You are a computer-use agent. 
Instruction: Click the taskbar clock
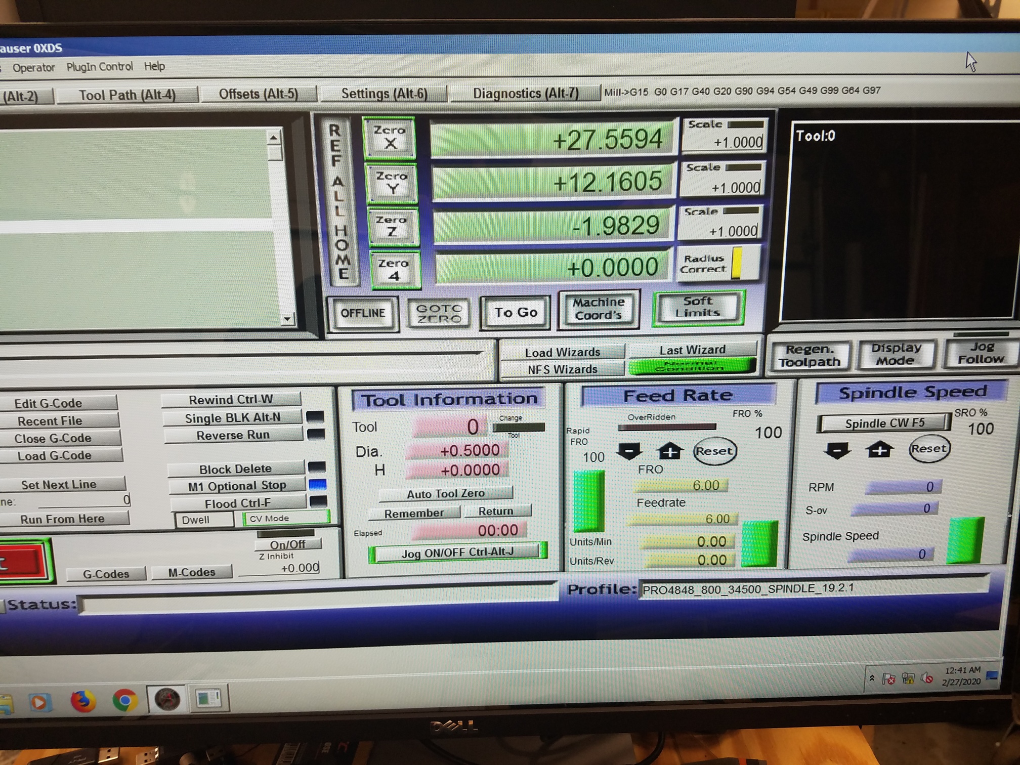click(x=961, y=676)
